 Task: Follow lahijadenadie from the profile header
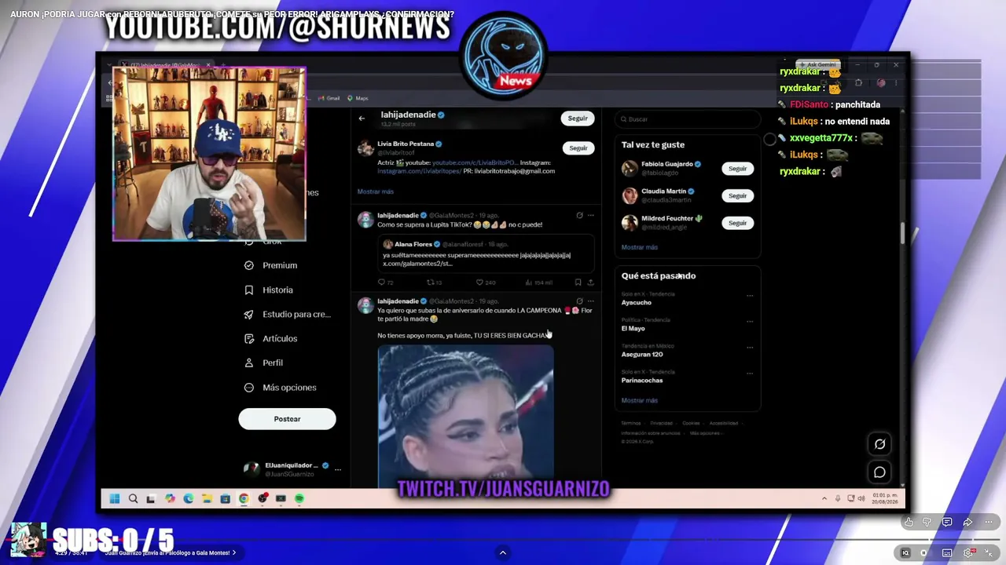(578, 118)
